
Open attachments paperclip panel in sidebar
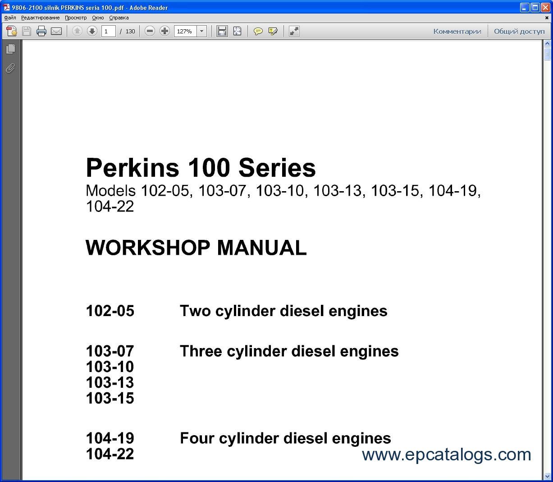[10, 68]
